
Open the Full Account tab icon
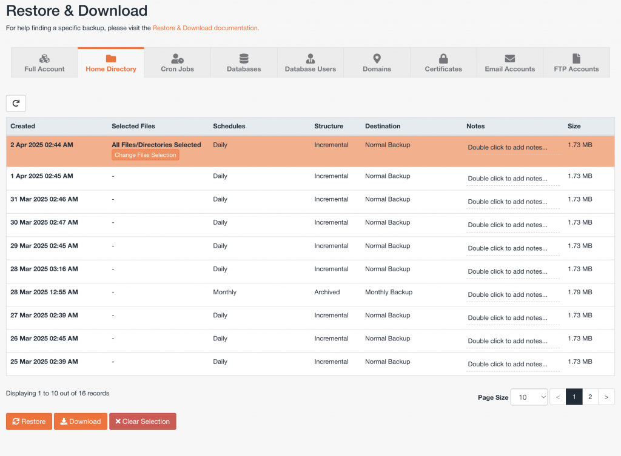(44, 59)
